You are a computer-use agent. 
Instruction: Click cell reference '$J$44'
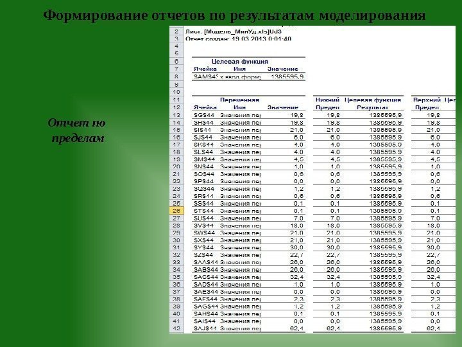203,138
